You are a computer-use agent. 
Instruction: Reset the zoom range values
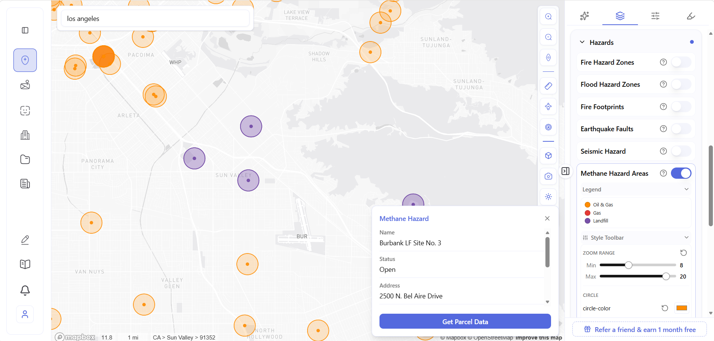[x=684, y=253]
